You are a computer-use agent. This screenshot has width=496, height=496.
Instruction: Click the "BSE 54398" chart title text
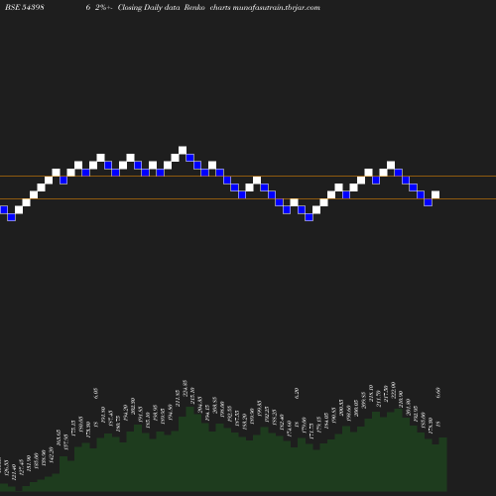click(25, 7)
